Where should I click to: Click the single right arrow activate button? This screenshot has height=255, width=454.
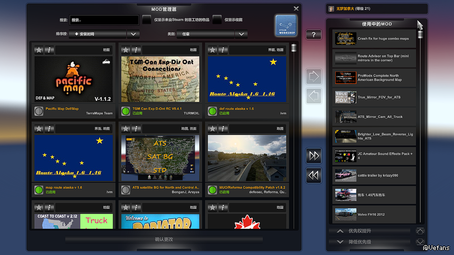tap(314, 76)
